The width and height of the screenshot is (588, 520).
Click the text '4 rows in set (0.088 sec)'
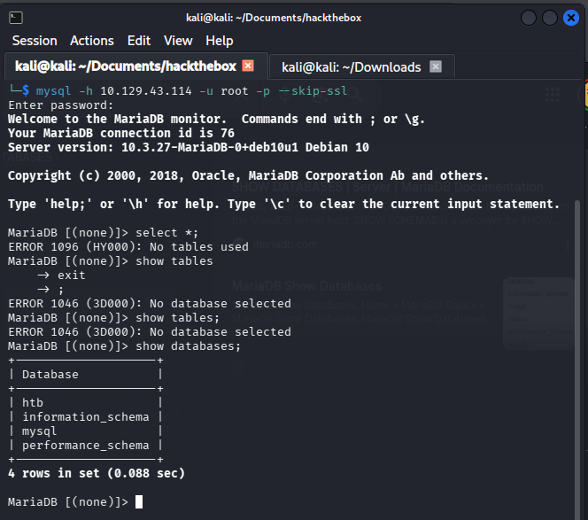(97, 473)
